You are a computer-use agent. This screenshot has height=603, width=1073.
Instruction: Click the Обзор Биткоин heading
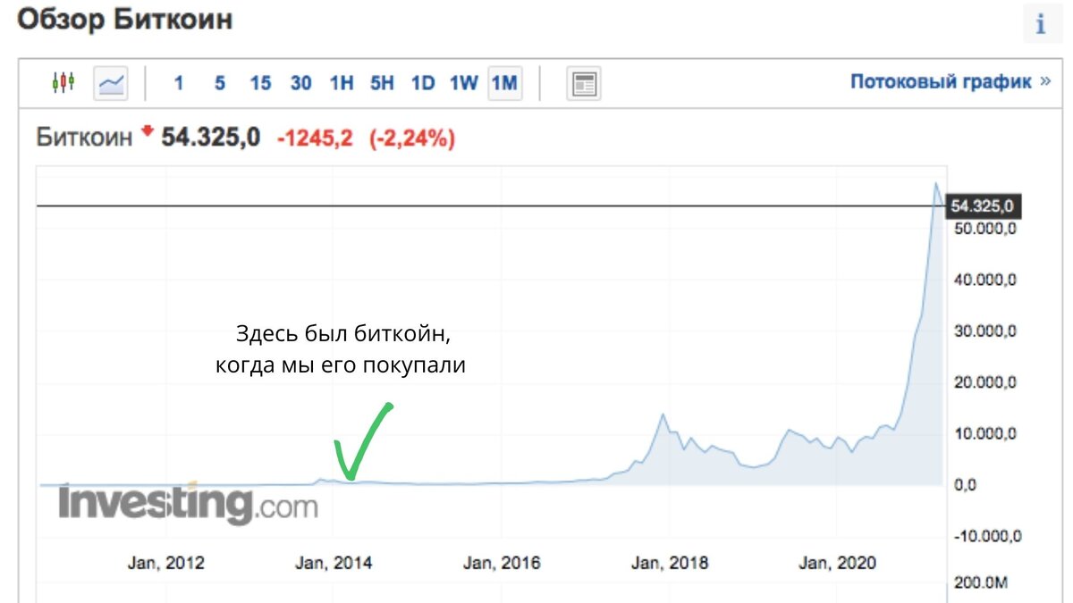point(126,20)
